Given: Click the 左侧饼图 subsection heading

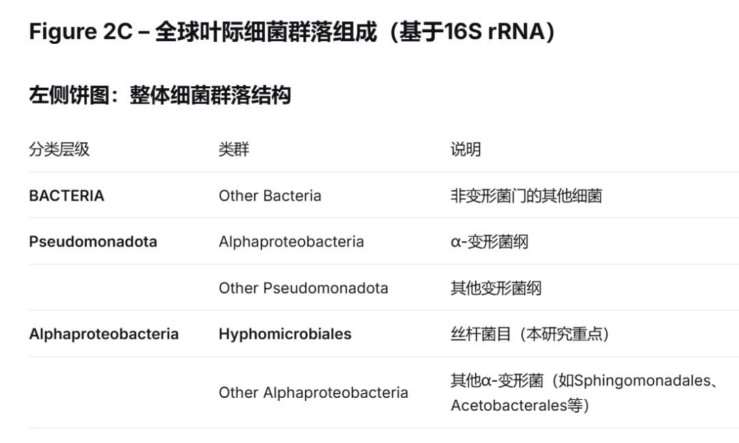Looking at the screenshot, I should click(x=159, y=94).
